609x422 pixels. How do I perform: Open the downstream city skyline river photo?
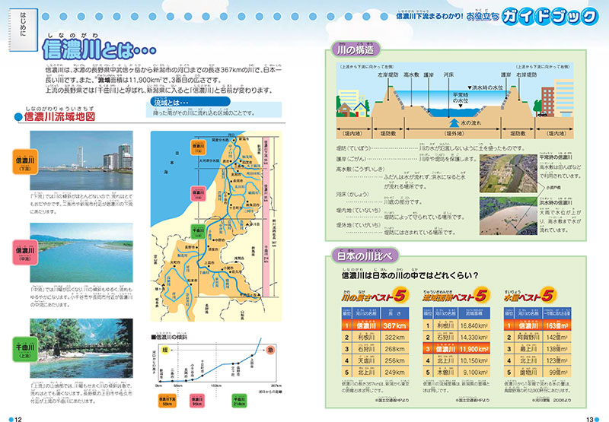(x=81, y=160)
